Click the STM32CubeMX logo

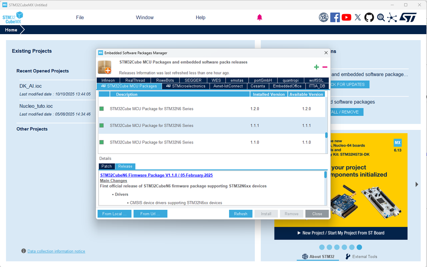pyautogui.click(x=13, y=18)
